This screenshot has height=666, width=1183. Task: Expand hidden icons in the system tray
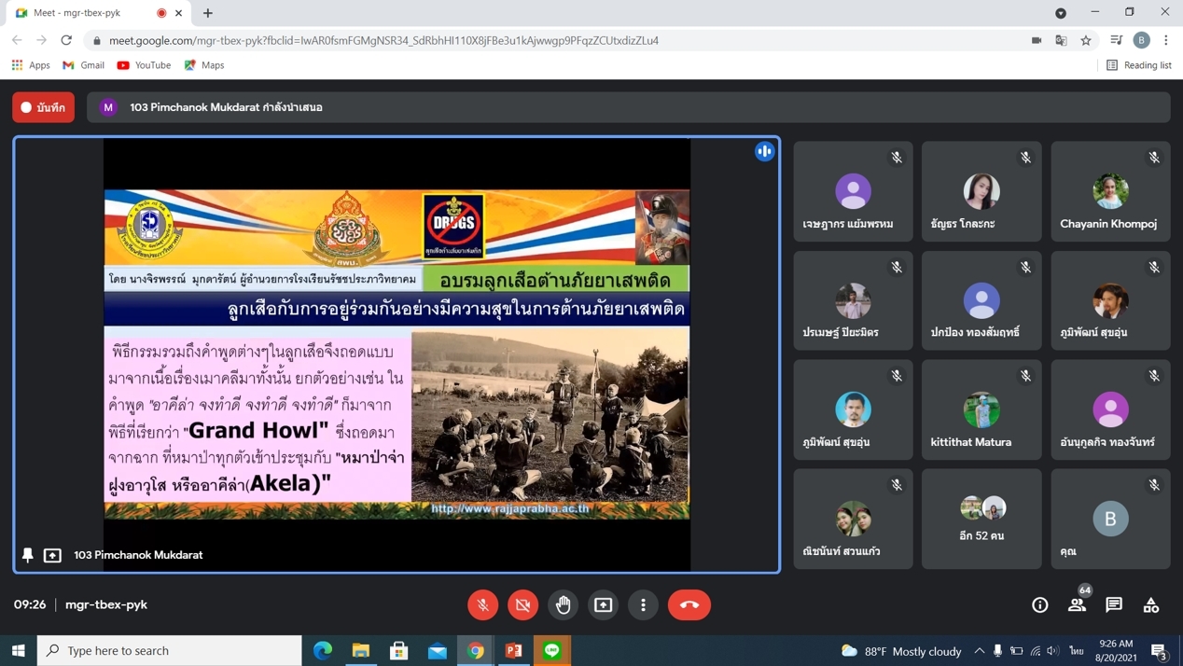click(979, 650)
